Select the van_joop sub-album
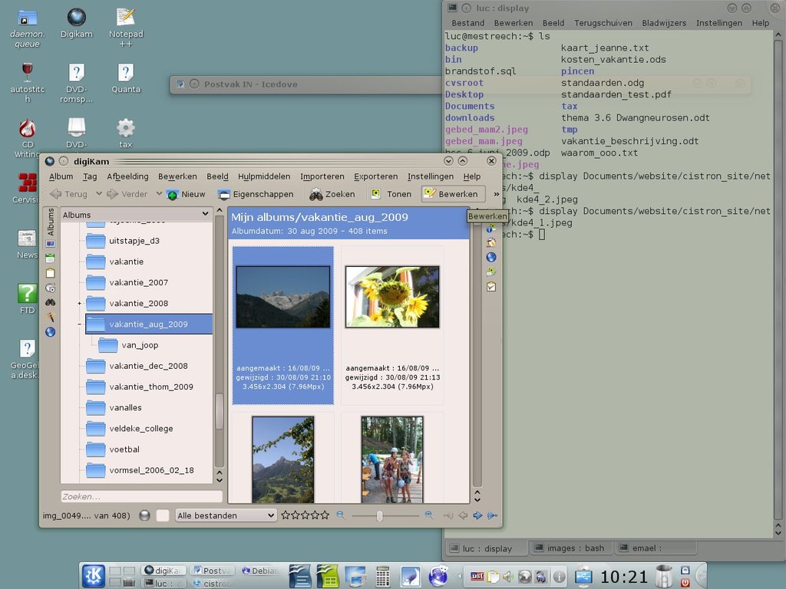Screen dimensions: 786x589 point(140,345)
